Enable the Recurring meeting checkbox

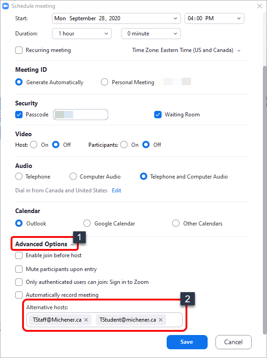tap(19, 50)
